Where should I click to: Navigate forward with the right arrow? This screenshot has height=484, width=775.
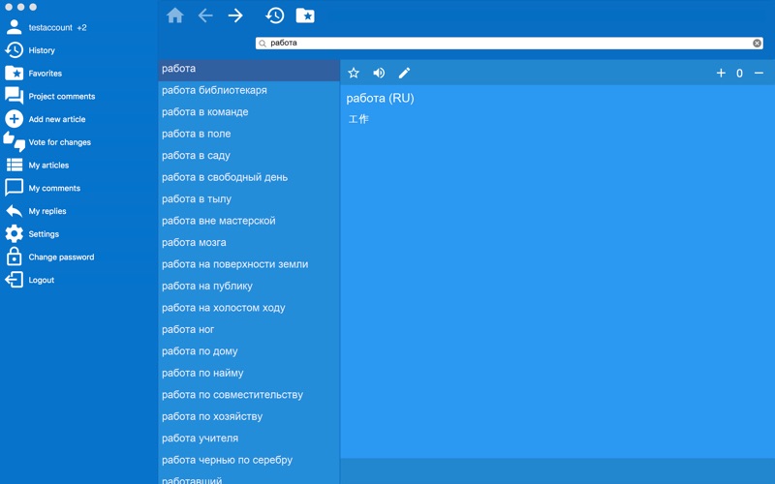point(235,15)
